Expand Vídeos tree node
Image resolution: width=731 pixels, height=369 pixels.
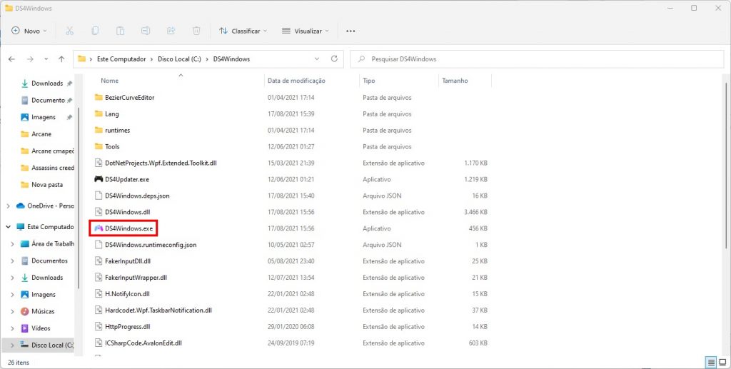tap(13, 328)
